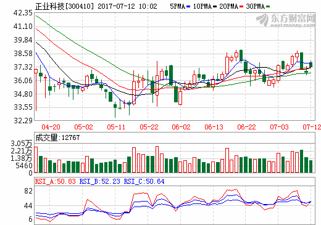Click the RSI_B:52.23 indicator value

[100, 181]
